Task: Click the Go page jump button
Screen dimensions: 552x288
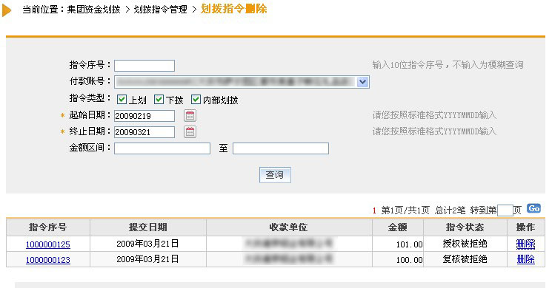Action: point(533,208)
